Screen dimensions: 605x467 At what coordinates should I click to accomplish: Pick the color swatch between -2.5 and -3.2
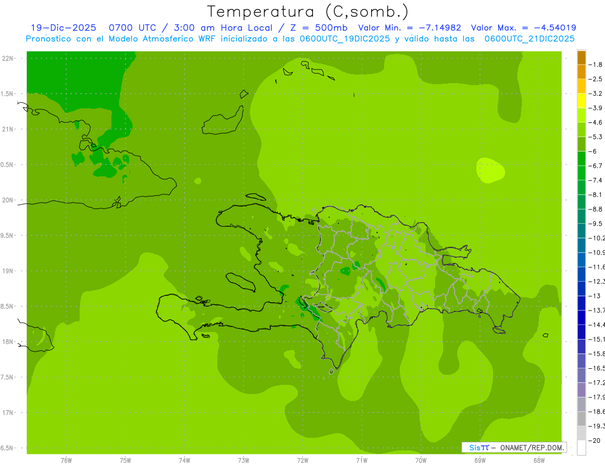[581, 86]
